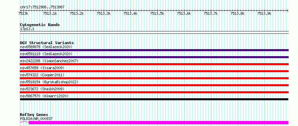
Task: Click the 17p13.1 cytogenetic band line
Action: (154, 32)
